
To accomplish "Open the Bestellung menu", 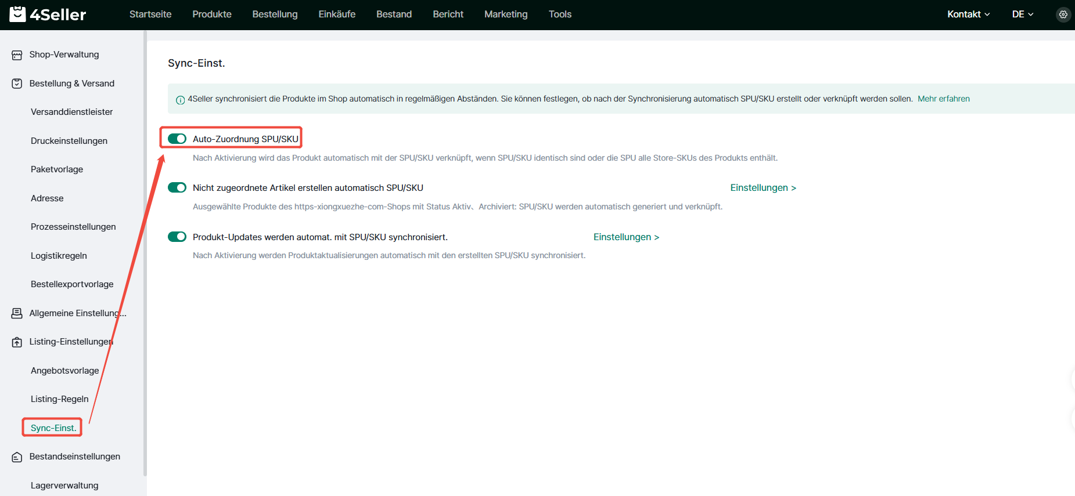I will [275, 15].
